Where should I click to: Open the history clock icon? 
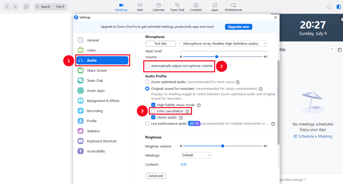click(26, 7)
